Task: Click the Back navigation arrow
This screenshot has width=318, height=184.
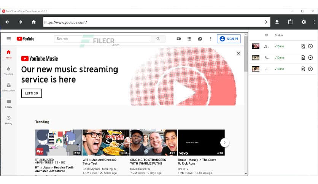Action: tap(7, 22)
